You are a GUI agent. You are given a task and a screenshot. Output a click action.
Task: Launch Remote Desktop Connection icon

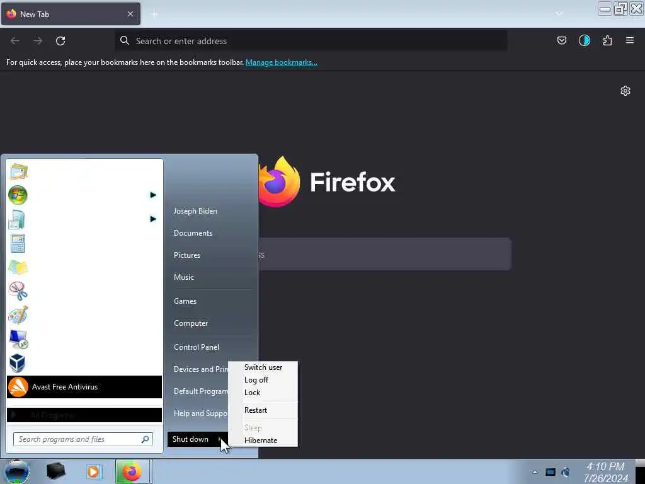click(x=18, y=339)
